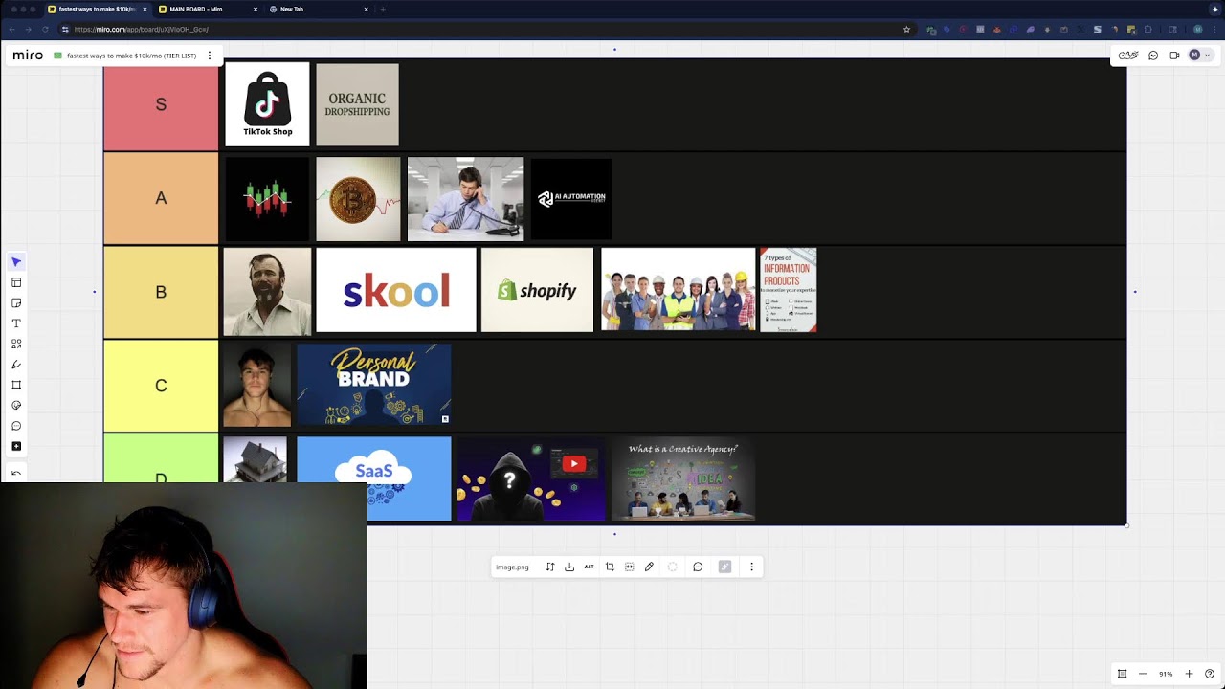Select the comment tool in left toolbar
The image size is (1225, 689).
click(16, 426)
